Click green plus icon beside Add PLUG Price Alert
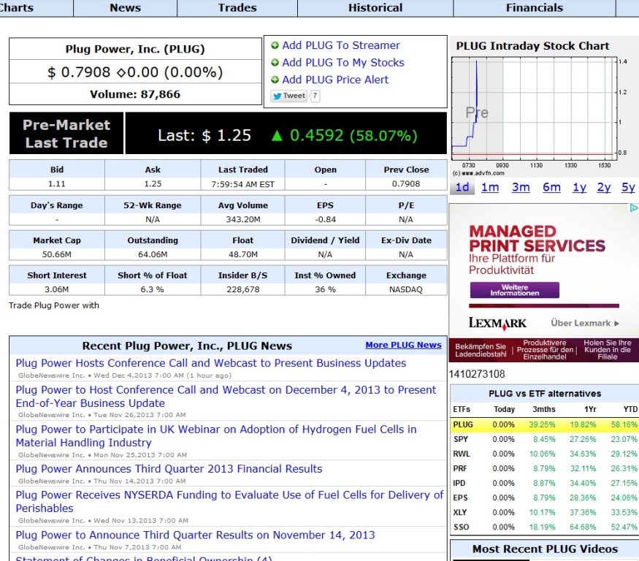Screen dimensions: 639x561 [275, 80]
